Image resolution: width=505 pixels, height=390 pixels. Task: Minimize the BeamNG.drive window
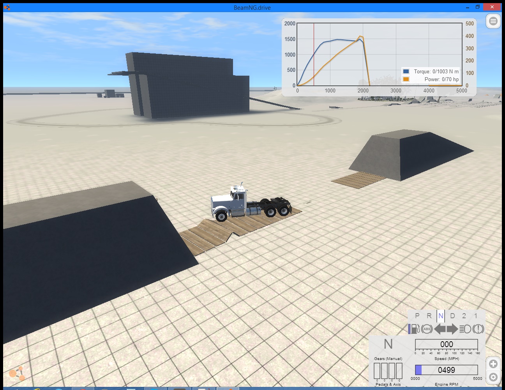[468, 7]
